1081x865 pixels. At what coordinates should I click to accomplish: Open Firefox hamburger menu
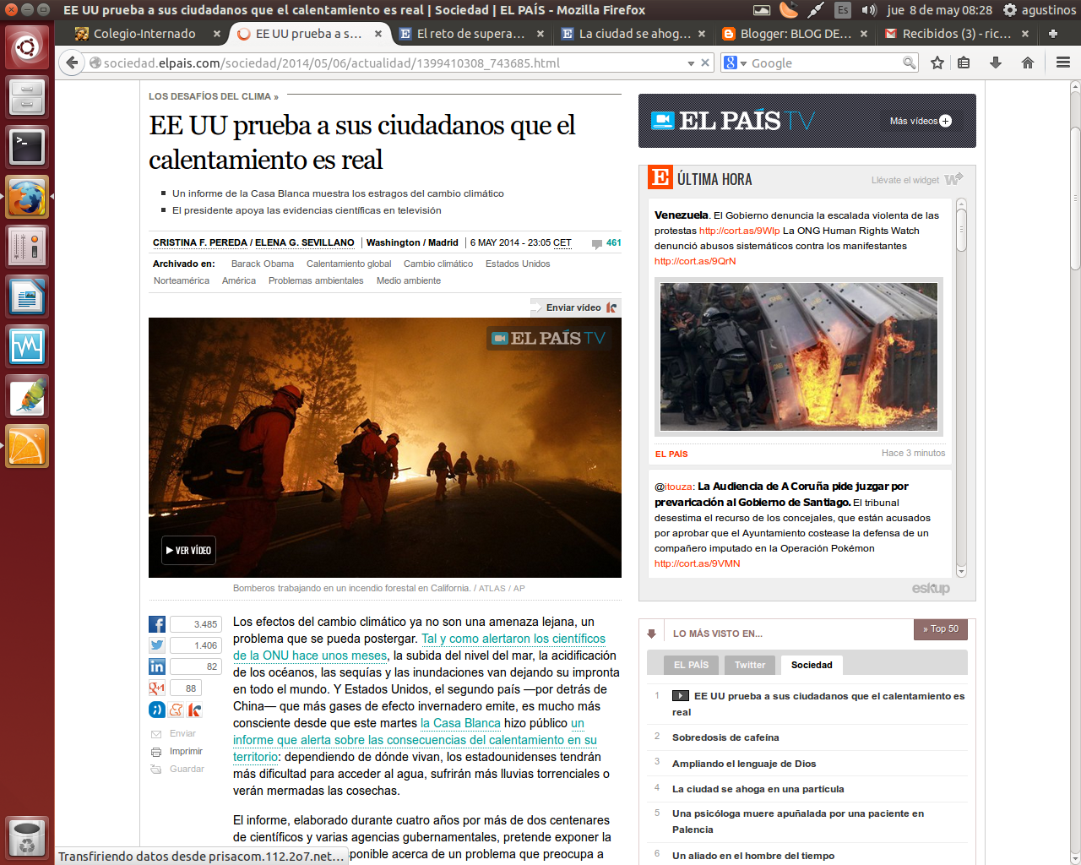pyautogui.click(x=1063, y=63)
